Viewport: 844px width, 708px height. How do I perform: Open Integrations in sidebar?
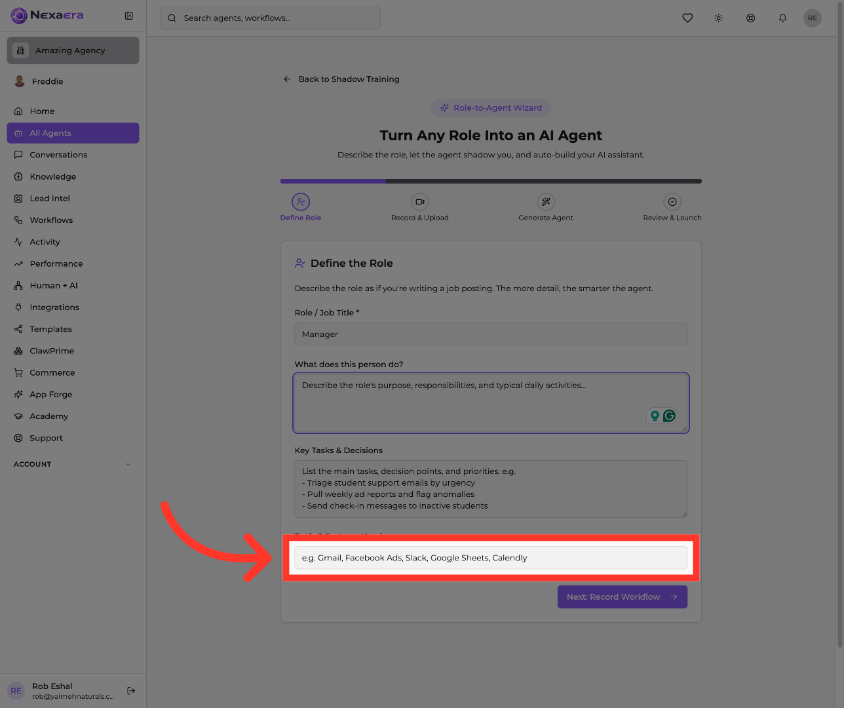(73, 307)
